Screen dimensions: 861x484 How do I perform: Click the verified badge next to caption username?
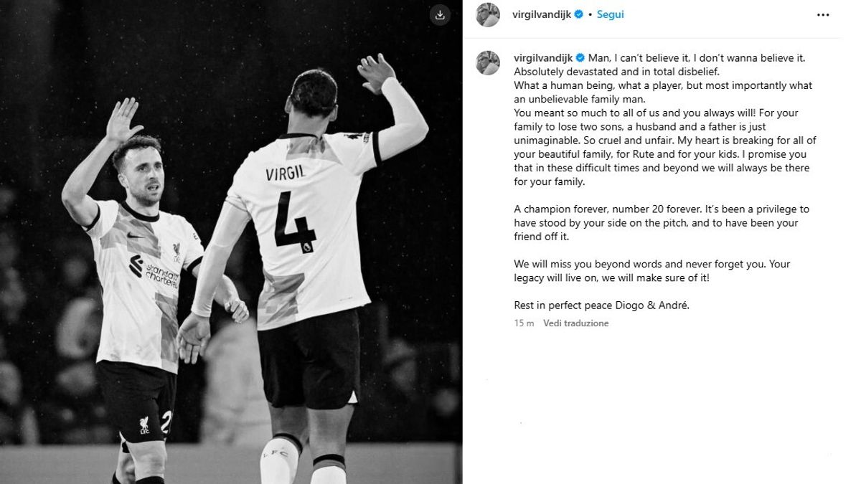580,58
